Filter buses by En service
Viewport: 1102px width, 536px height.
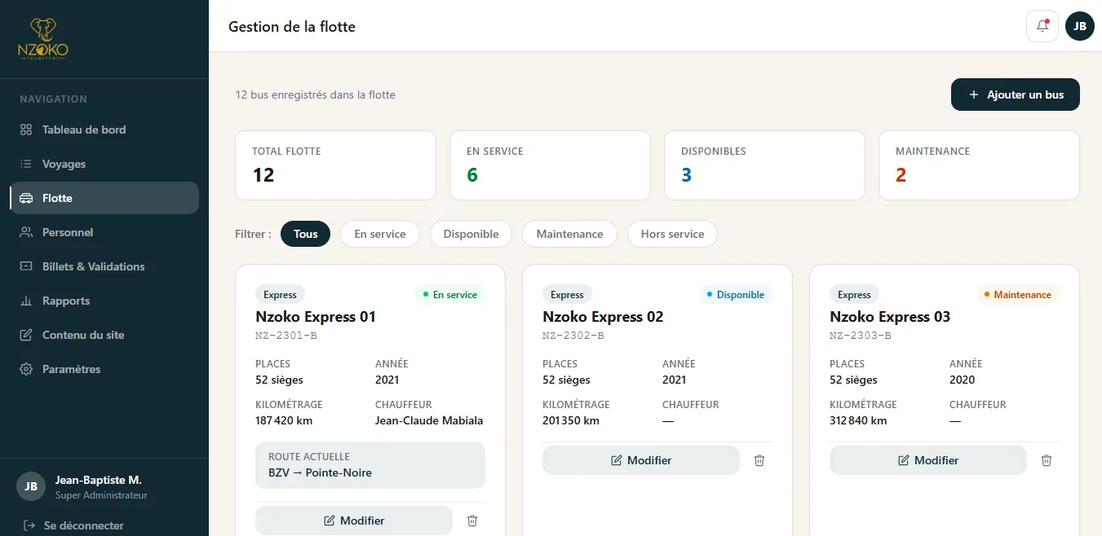(x=380, y=234)
